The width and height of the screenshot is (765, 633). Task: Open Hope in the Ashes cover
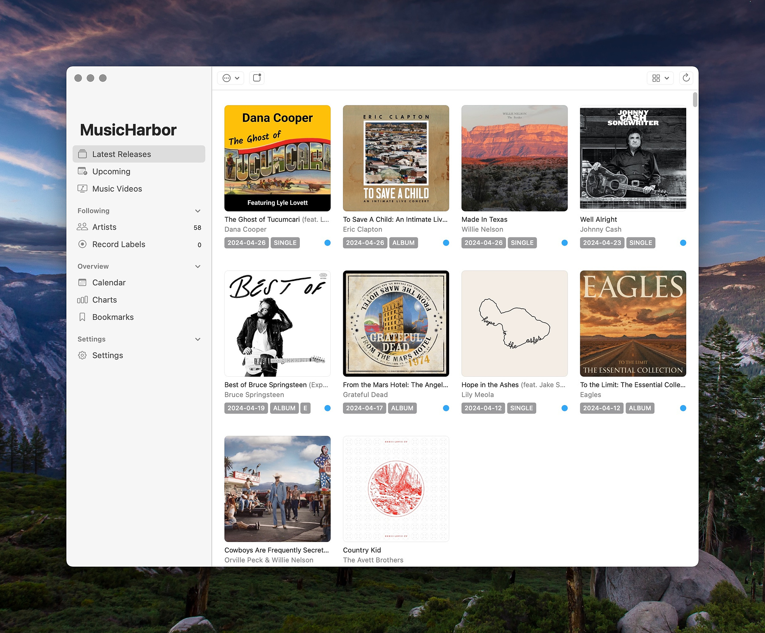click(x=515, y=324)
